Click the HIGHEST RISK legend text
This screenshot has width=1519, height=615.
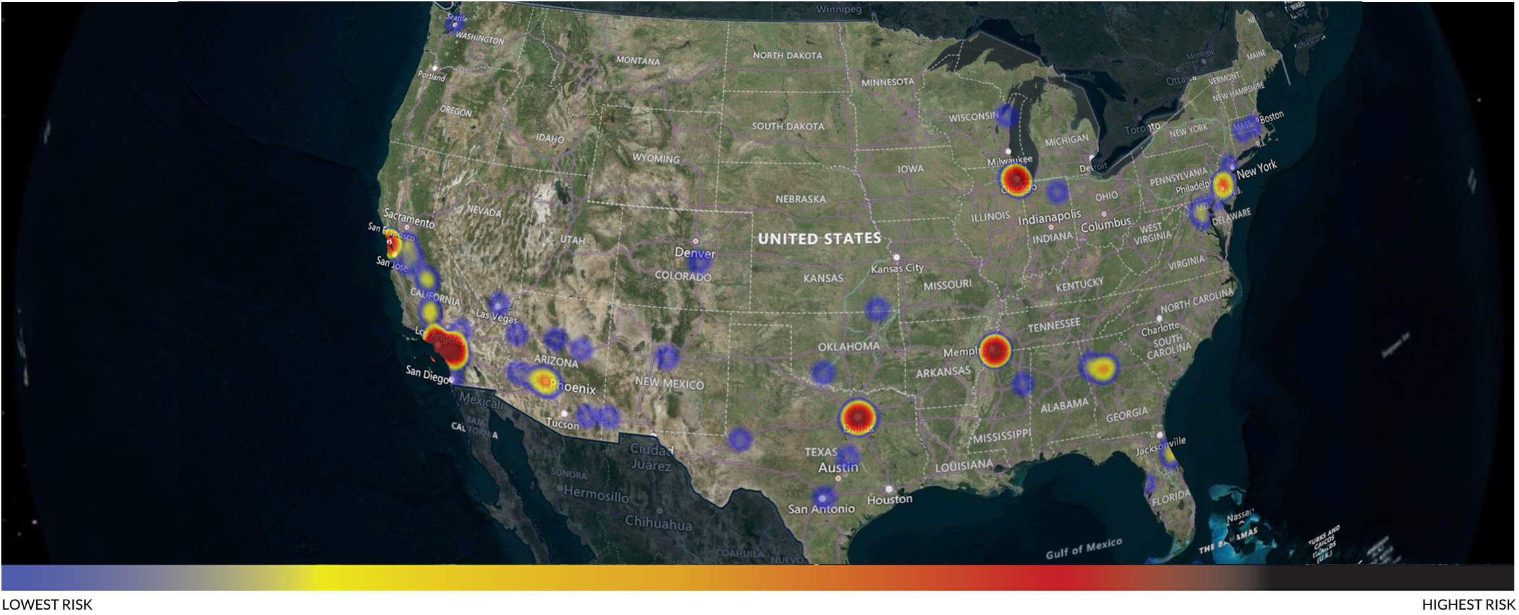tap(1468, 604)
